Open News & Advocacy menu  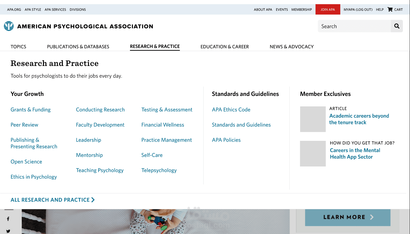[292, 47]
